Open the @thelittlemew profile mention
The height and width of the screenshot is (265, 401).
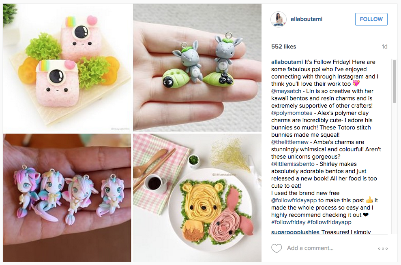click(290, 142)
